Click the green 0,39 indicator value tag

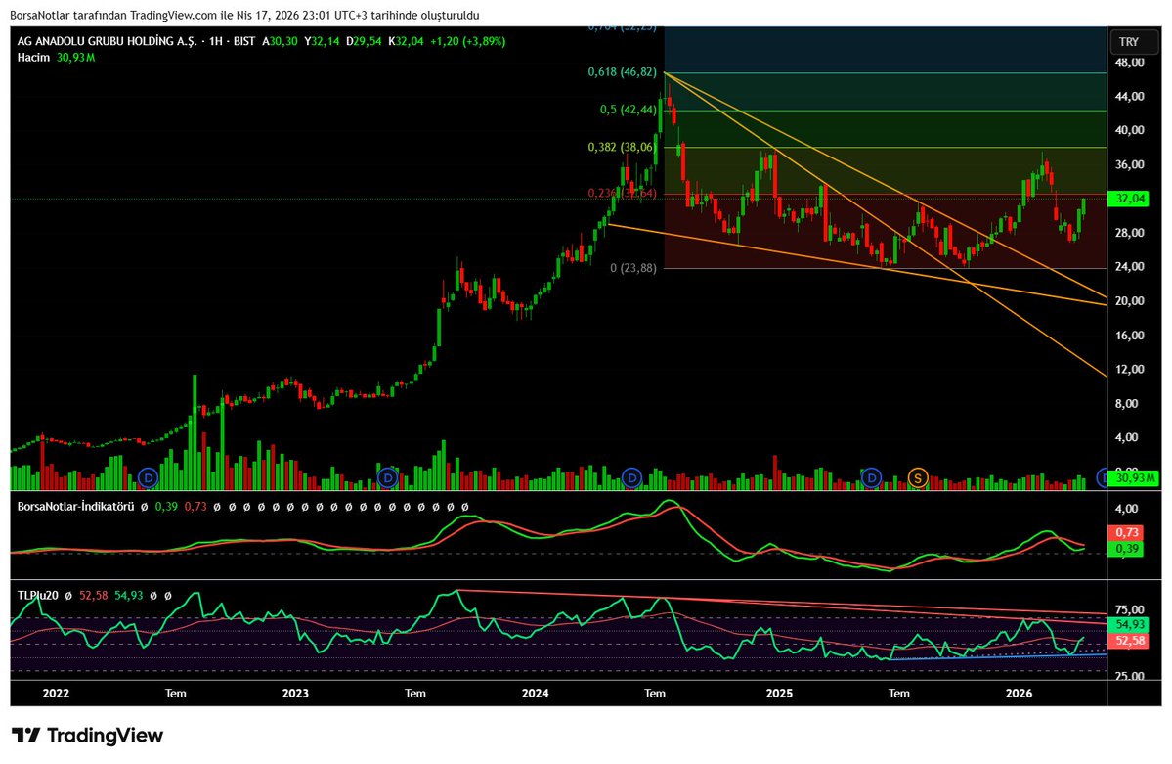tap(1126, 549)
